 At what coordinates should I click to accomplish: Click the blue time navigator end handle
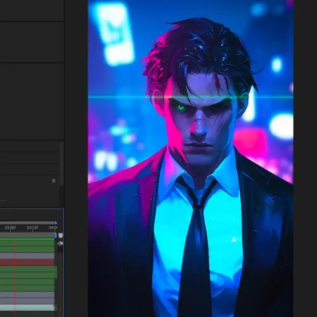56,223
